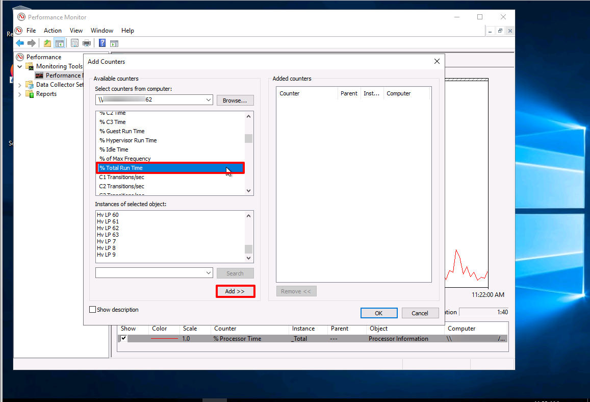Confirm with the OK button
Image resolution: width=590 pixels, height=402 pixels.
click(378, 313)
